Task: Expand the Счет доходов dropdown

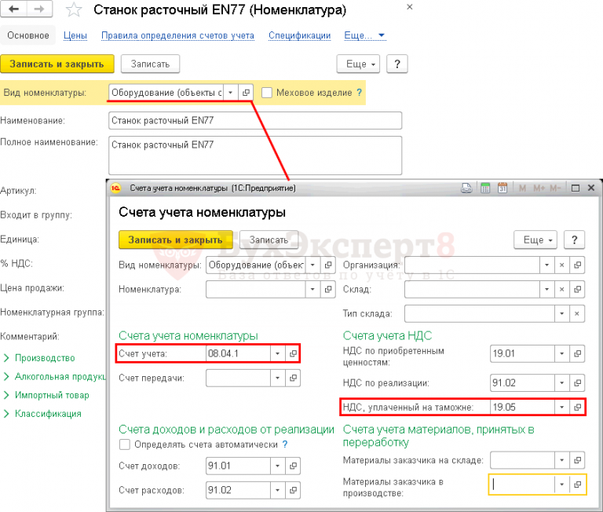Action: click(x=278, y=466)
